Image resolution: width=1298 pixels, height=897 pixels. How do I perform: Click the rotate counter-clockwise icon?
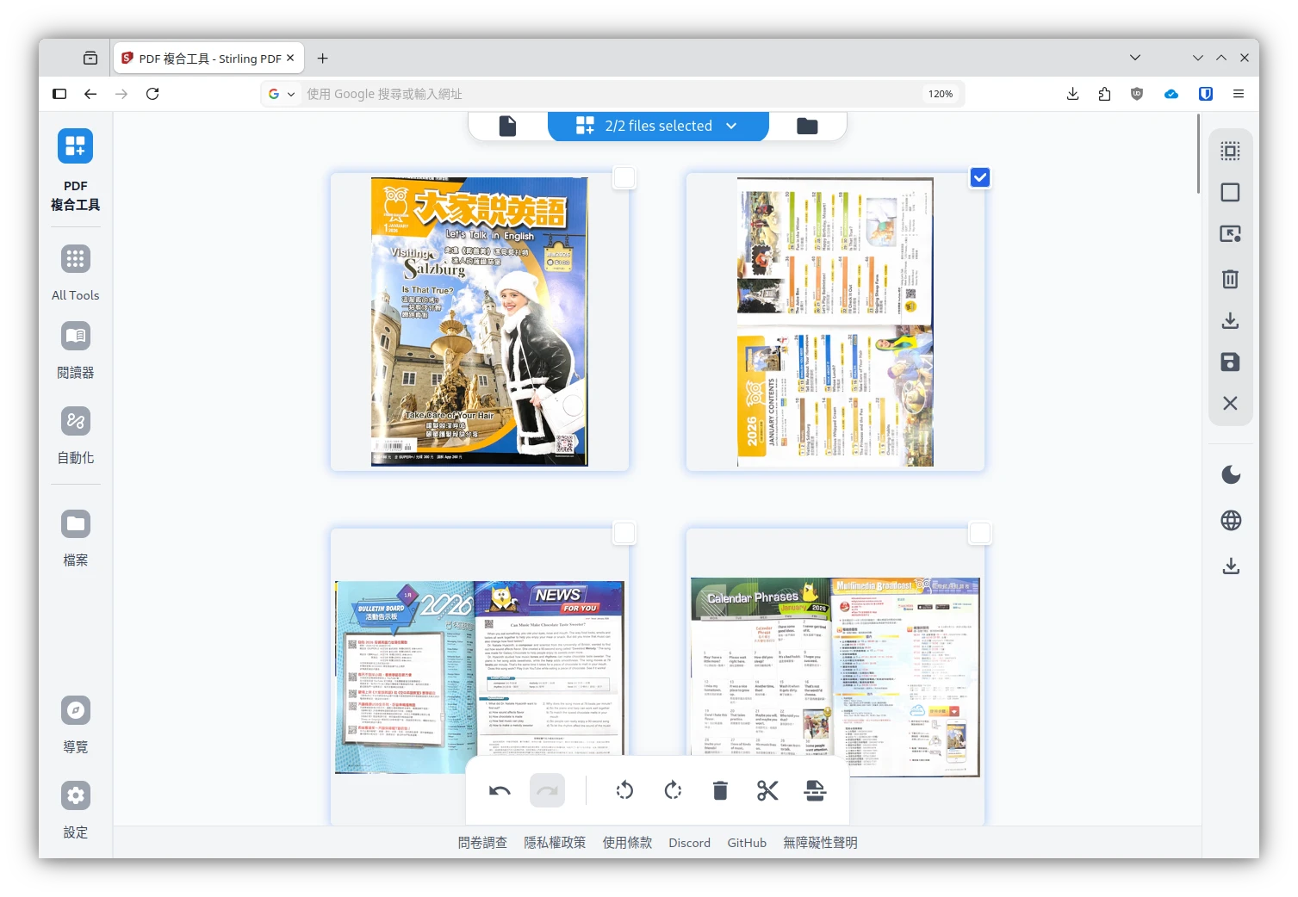[x=625, y=790]
